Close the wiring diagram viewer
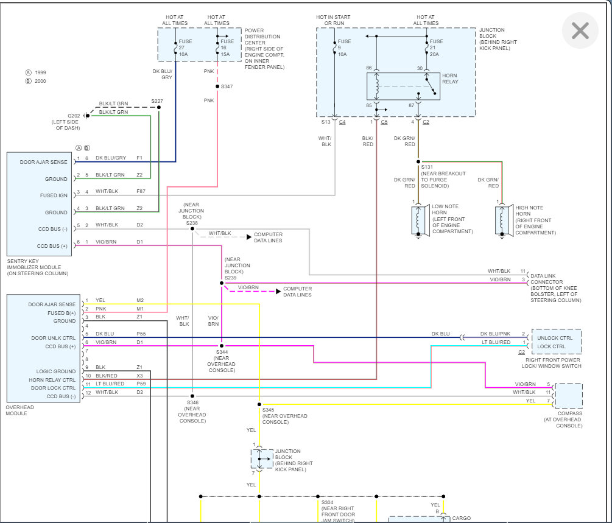Screen dimensions: 612x523 tap(580, 30)
